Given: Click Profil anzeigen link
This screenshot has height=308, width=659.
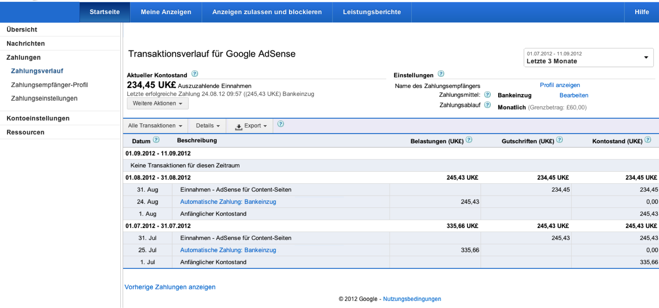Looking at the screenshot, I should click(560, 85).
